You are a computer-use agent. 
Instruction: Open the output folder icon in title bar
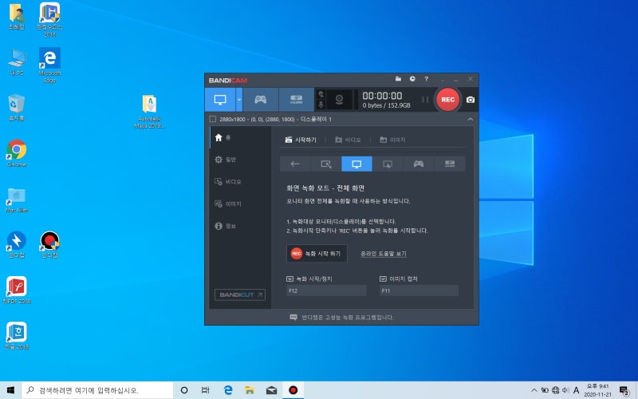[398, 79]
